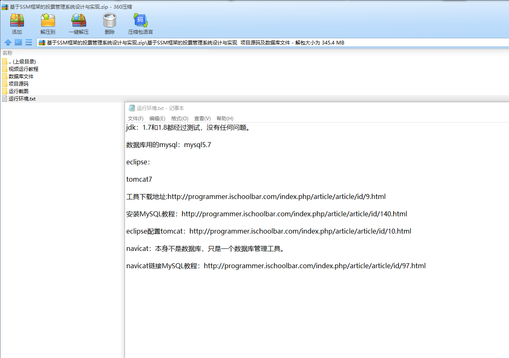Click the 名称 column header
This screenshot has width=509, height=358.
7,53
